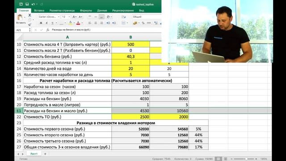Open the Вставка ribbon tab
This screenshot has height=161, width=286.
tap(39, 11)
